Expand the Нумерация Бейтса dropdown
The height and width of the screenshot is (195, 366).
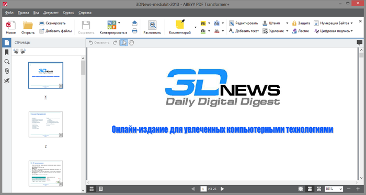coord(351,23)
